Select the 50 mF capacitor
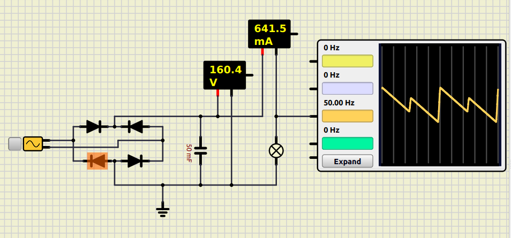The image size is (511, 238). [x=200, y=151]
